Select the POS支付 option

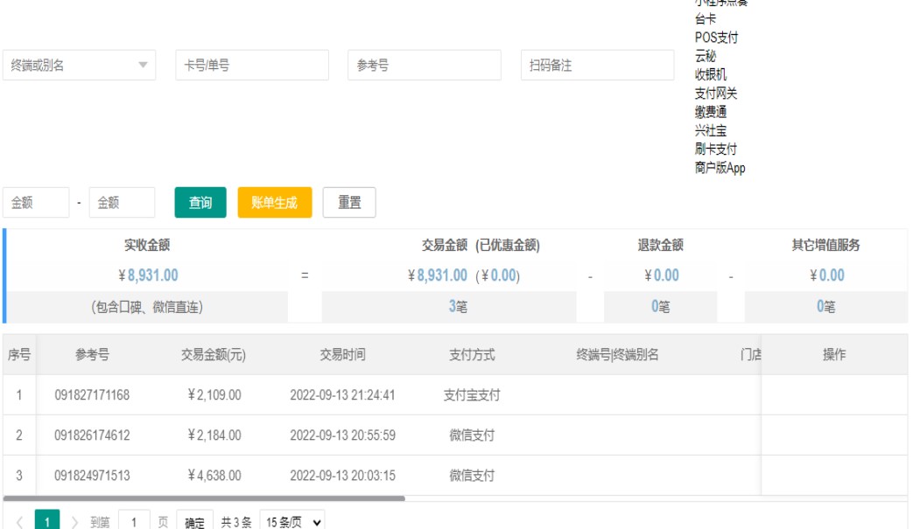click(716, 38)
